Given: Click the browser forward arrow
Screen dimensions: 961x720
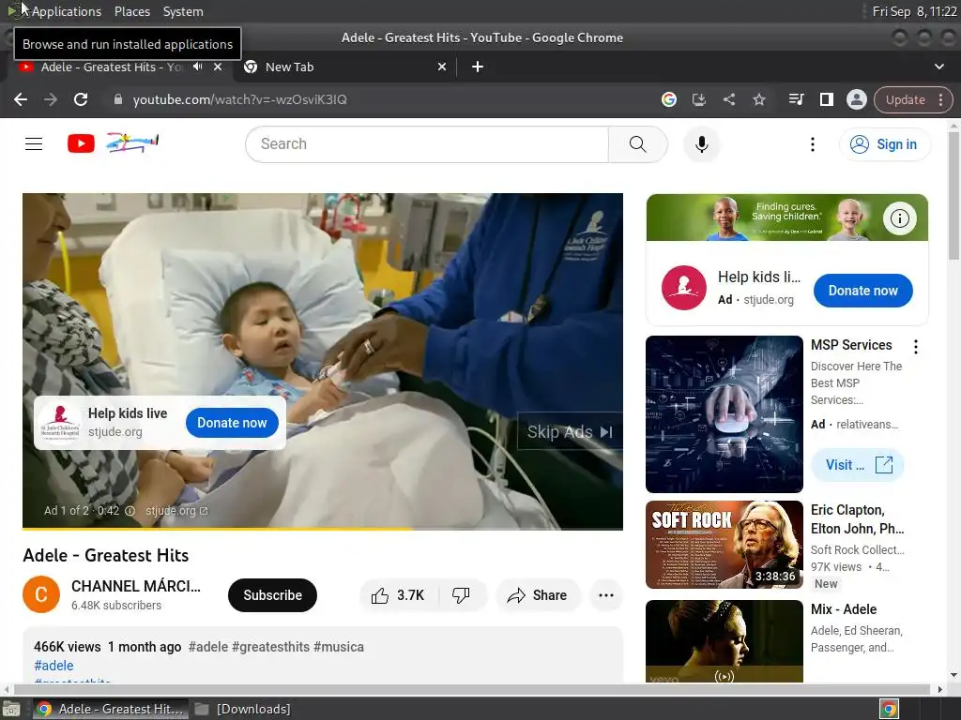Looking at the screenshot, I should (x=51, y=99).
